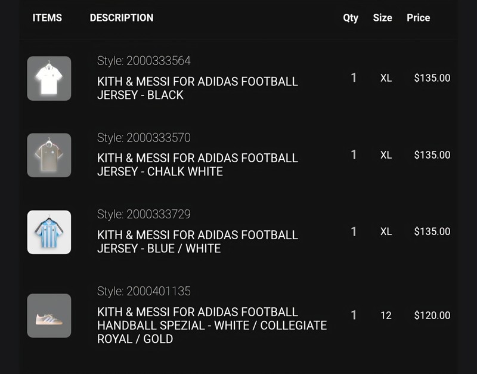Open the Football Jersey - Blue / White title
Image resolution: width=477 pixels, height=374 pixels.
click(197, 242)
